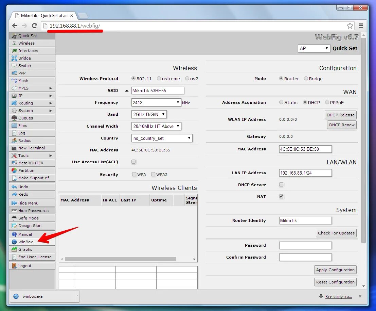Screen dimensions: 376x311
Task: Open the System menu item
Action: (x=32, y=111)
